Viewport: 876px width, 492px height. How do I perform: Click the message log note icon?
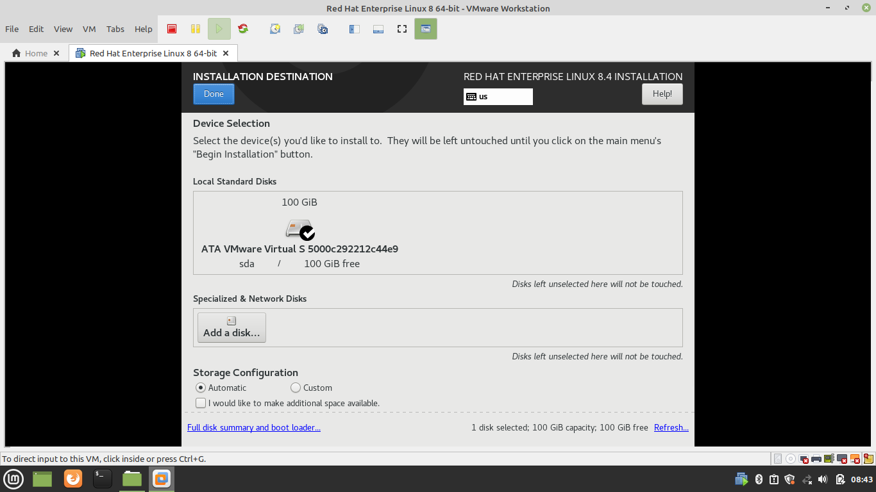[868, 459]
